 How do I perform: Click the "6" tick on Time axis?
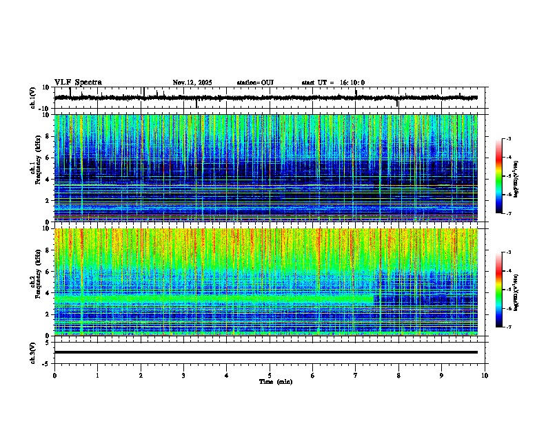pyautogui.click(x=313, y=376)
